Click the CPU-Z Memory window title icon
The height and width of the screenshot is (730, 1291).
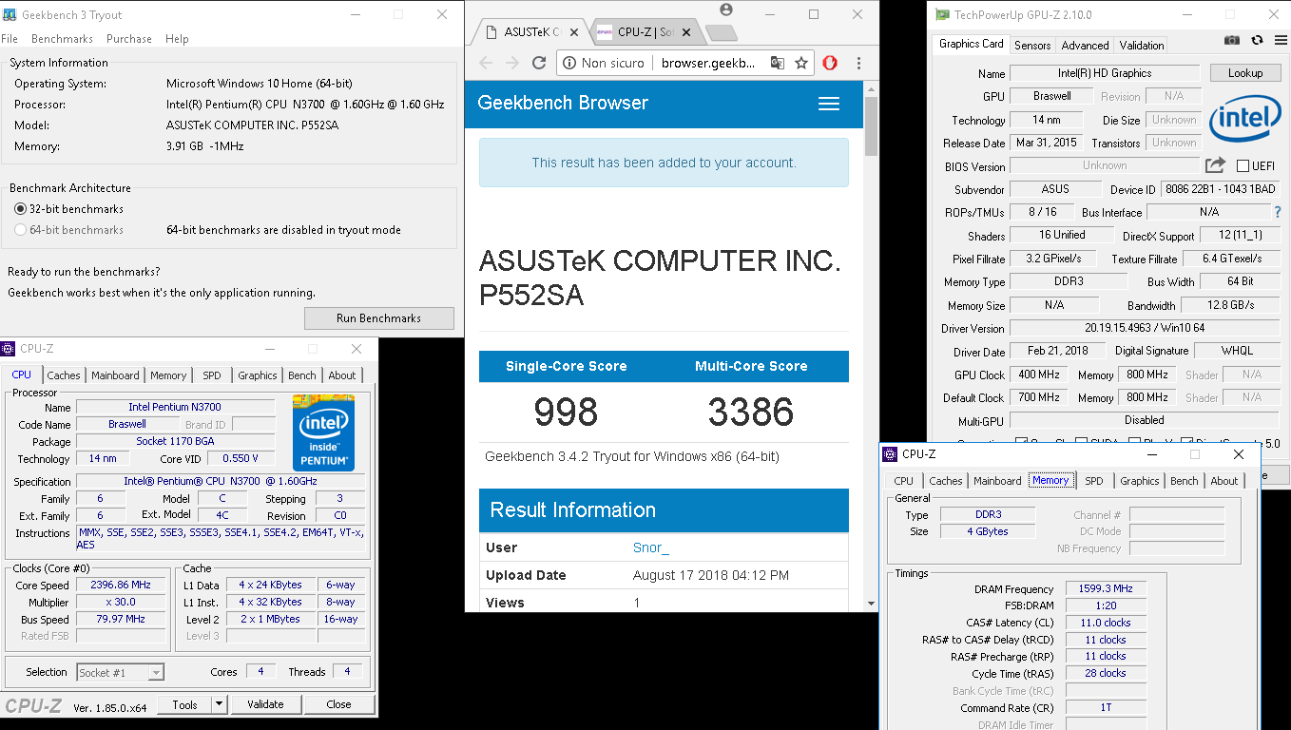pyautogui.click(x=891, y=454)
